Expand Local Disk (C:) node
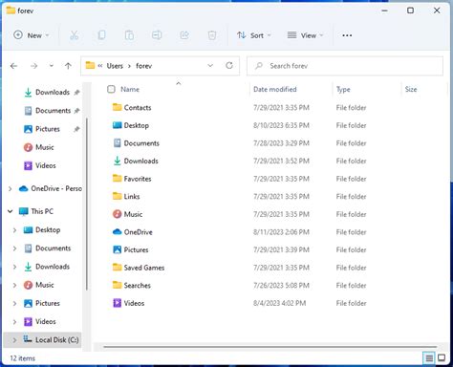 pos(14,340)
